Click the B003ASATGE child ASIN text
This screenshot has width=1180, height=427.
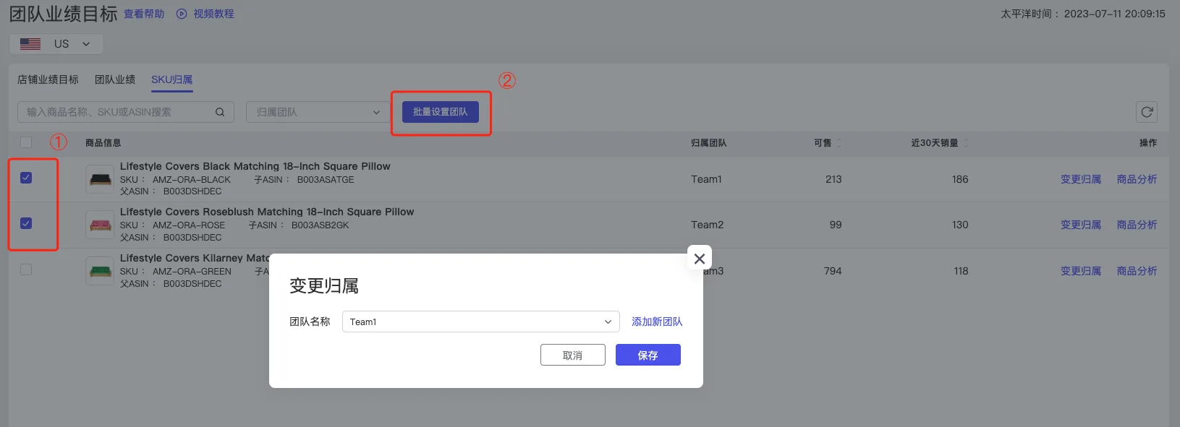coord(326,180)
